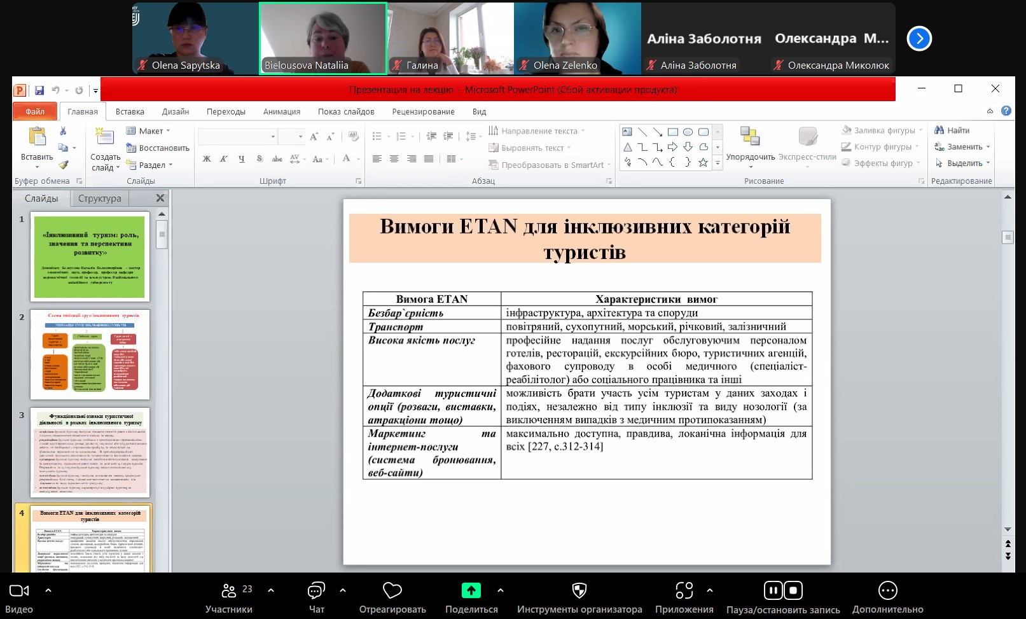Switch to the Структура outline pane tab
This screenshot has width=1026, height=619.
(x=100, y=198)
